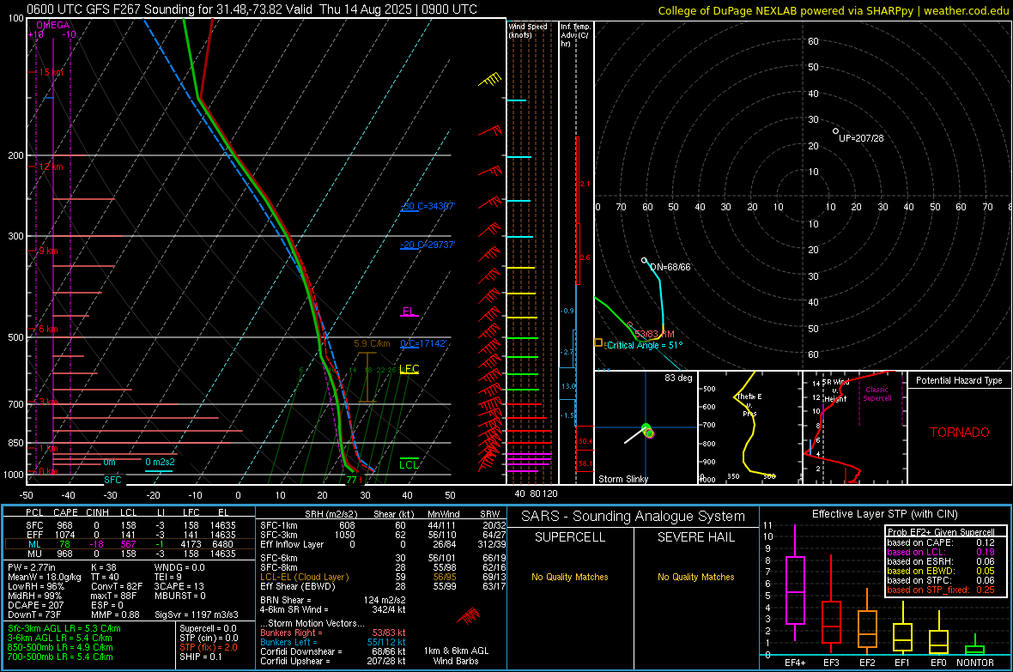
Task: Click the Eff Inflow Layer row
Action: point(383,544)
